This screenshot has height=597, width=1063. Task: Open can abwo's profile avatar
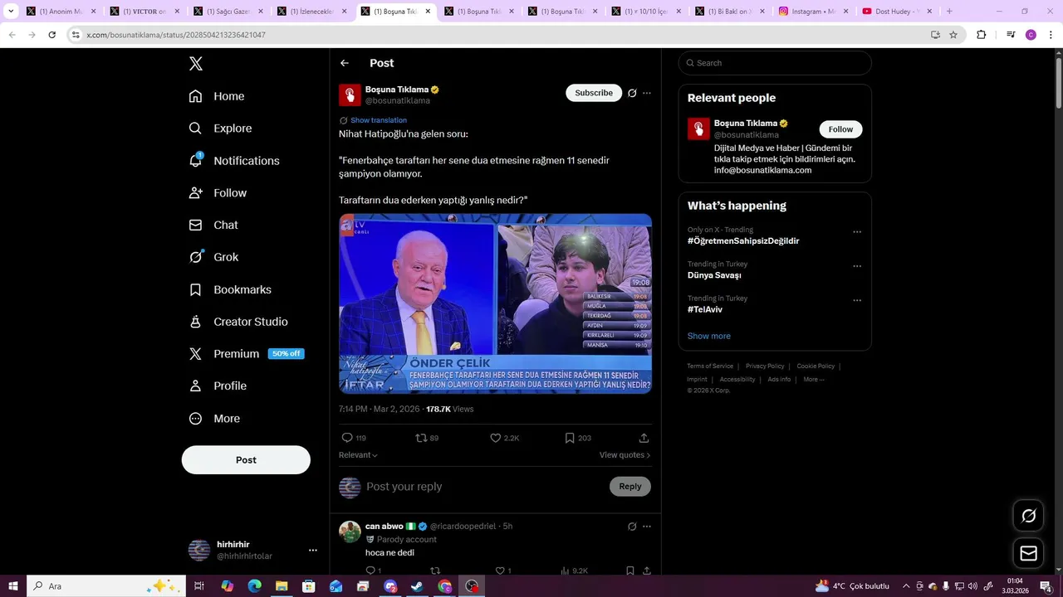(x=350, y=531)
